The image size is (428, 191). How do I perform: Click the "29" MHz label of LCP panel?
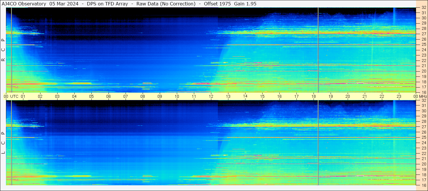click(423, 116)
